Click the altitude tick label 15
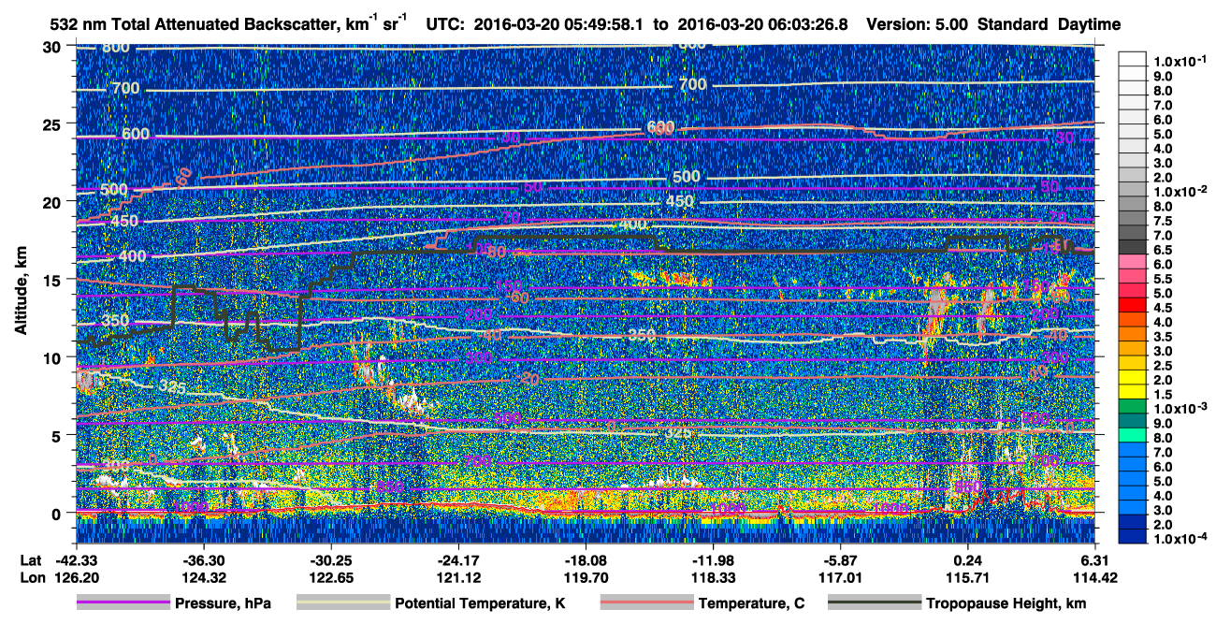The image size is (1216, 624). click(x=53, y=279)
